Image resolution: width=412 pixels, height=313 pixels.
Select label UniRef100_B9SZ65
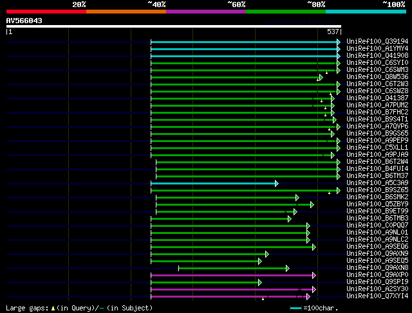click(x=377, y=190)
